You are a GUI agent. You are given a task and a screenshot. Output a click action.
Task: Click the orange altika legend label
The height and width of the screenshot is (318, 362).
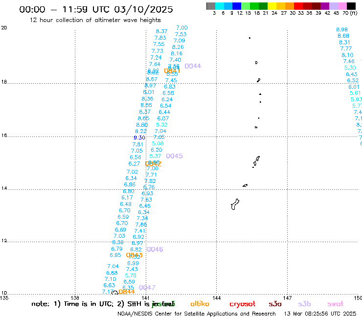(x=200, y=304)
